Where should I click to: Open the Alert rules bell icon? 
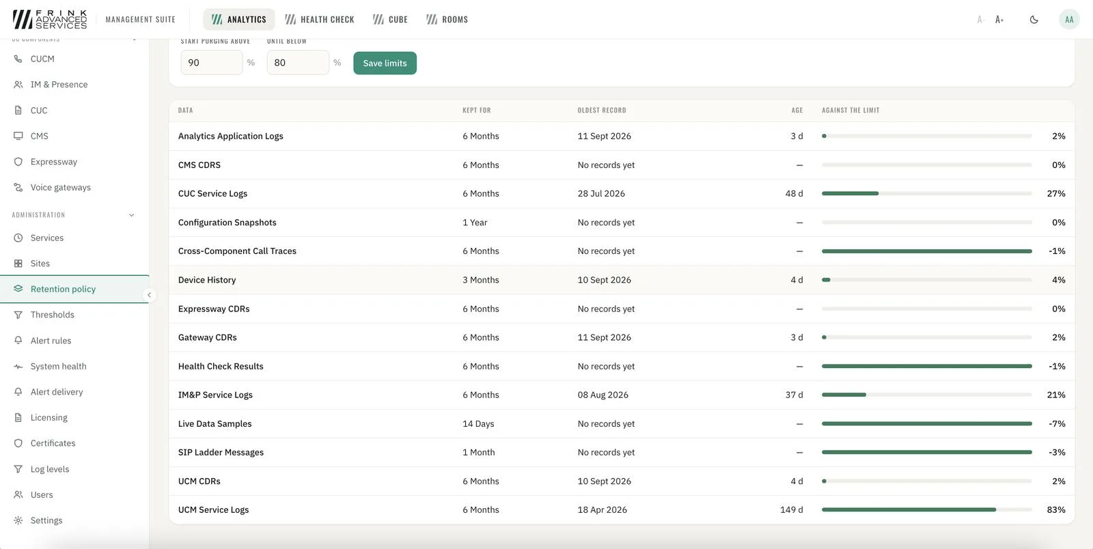tap(18, 341)
